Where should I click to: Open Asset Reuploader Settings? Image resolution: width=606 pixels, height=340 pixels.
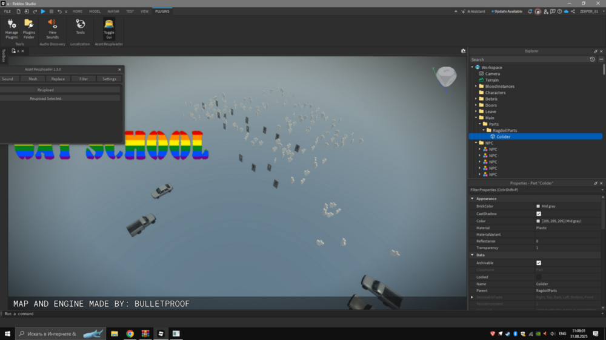pyautogui.click(x=109, y=79)
